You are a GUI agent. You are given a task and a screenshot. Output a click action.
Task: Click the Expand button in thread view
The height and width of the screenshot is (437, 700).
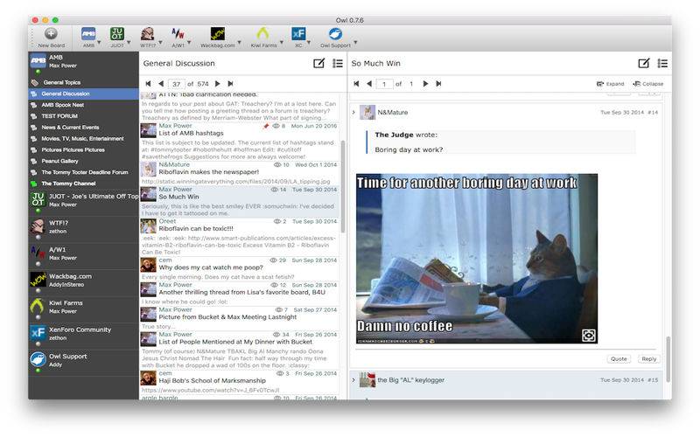pyautogui.click(x=610, y=84)
